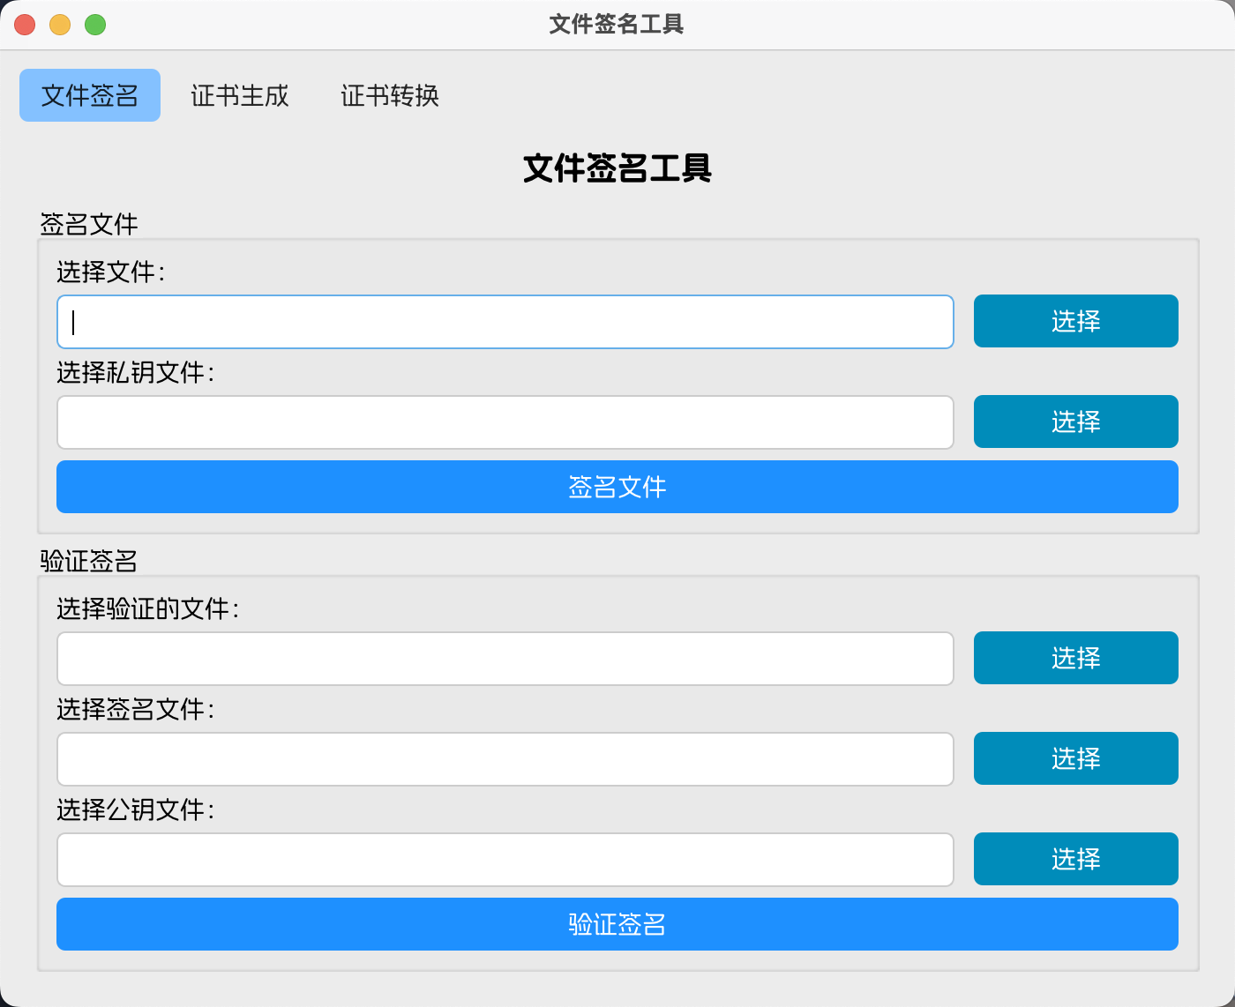This screenshot has height=1007, width=1235.
Task: Open the 证书转换 tab
Action: (390, 95)
